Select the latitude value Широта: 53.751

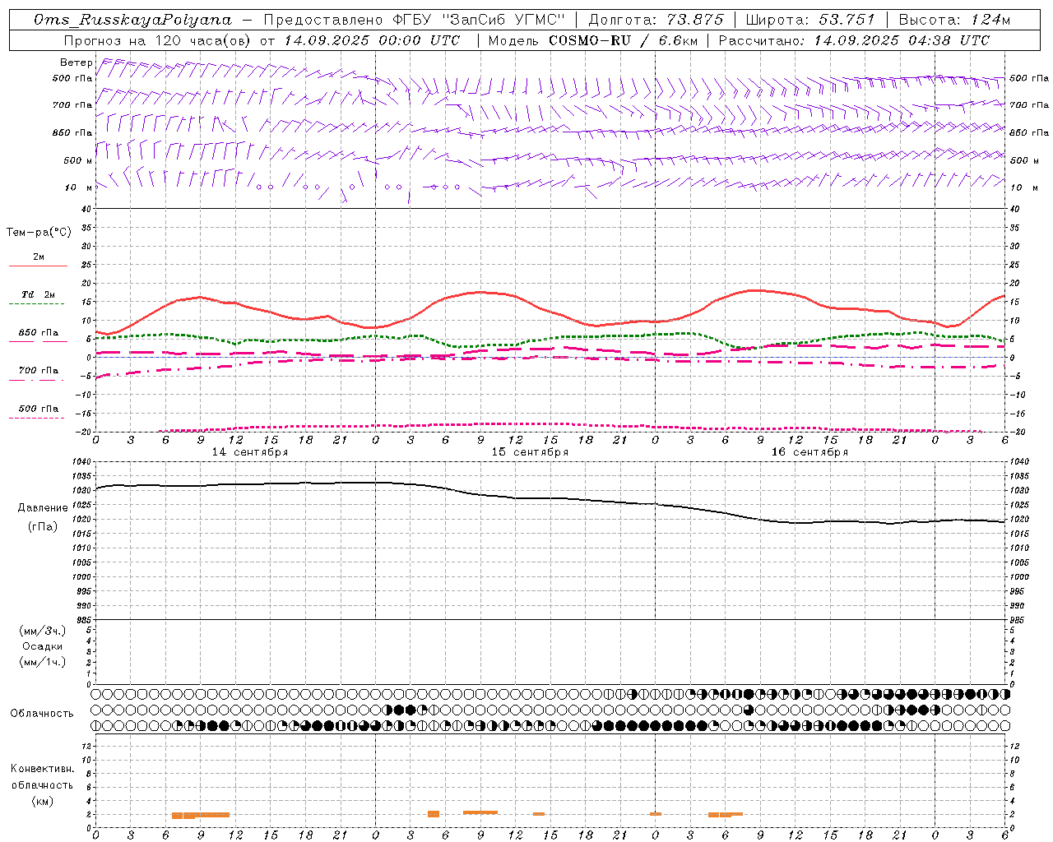[810, 20]
